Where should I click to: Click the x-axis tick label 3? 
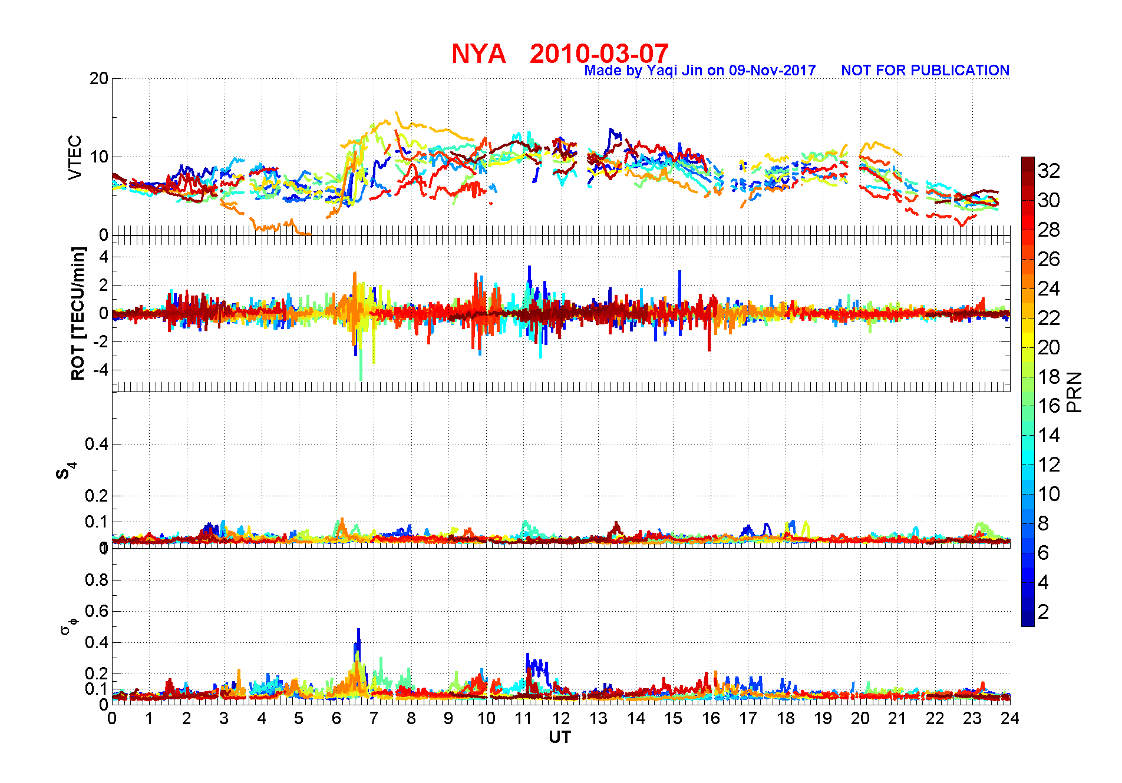pyautogui.click(x=224, y=718)
